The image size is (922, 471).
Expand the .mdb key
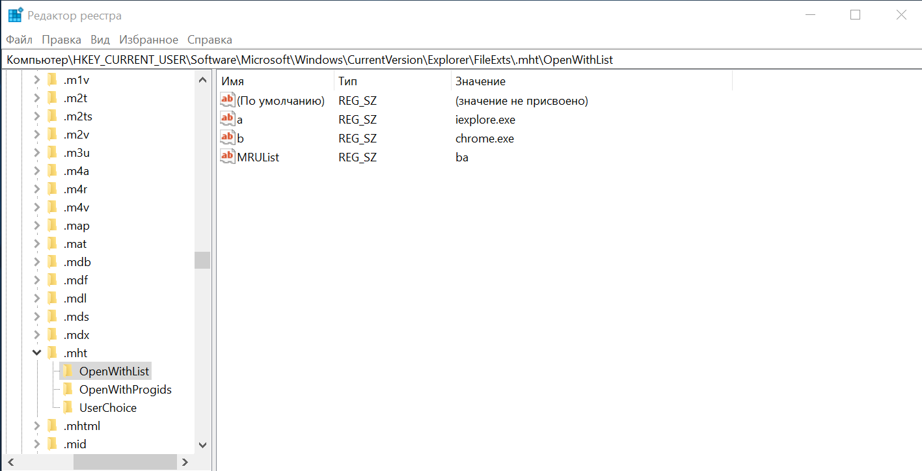[x=36, y=262]
